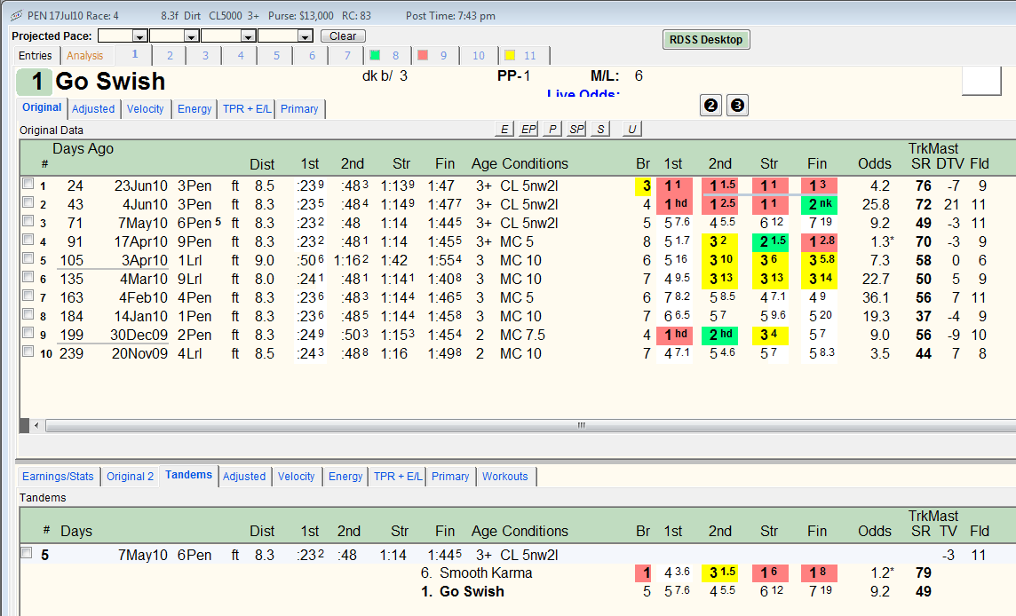The image size is (1016, 616).
Task: Open the lower Energy tab
Action: [x=345, y=476]
